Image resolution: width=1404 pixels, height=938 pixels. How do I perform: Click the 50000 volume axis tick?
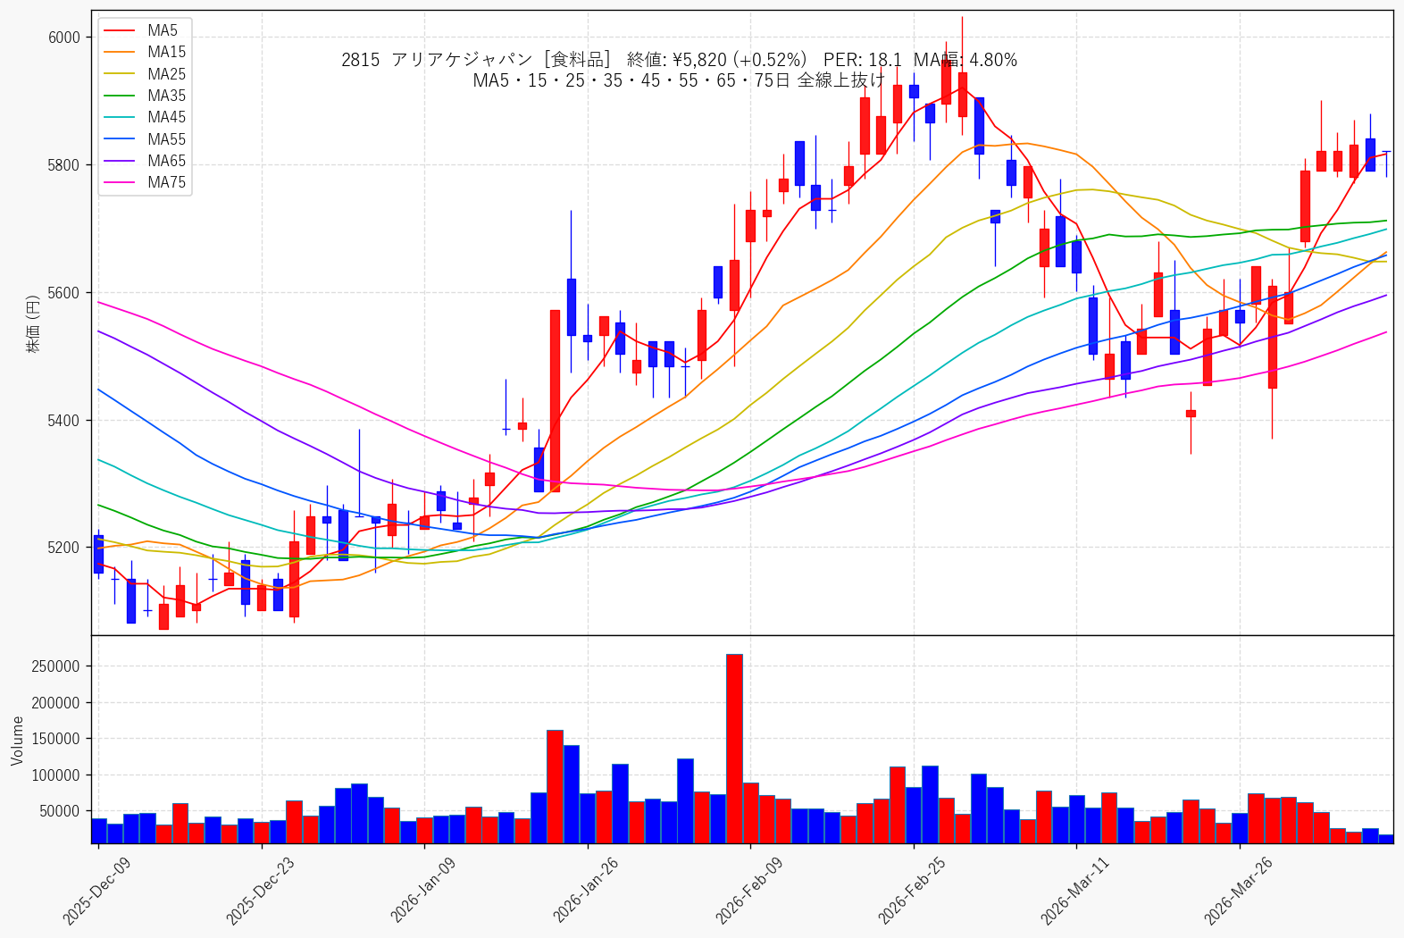[60, 811]
